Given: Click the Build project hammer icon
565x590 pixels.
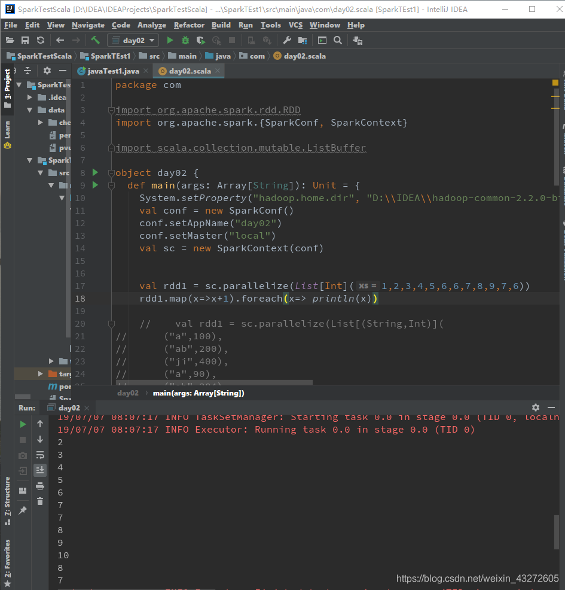Looking at the screenshot, I should 96,40.
